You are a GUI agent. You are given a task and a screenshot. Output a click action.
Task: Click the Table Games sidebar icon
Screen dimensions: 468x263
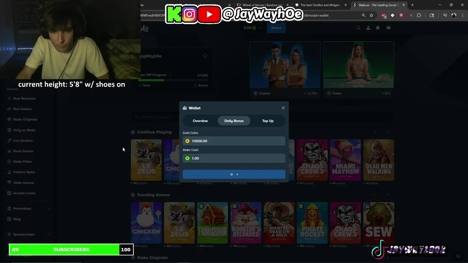click(x=10, y=183)
